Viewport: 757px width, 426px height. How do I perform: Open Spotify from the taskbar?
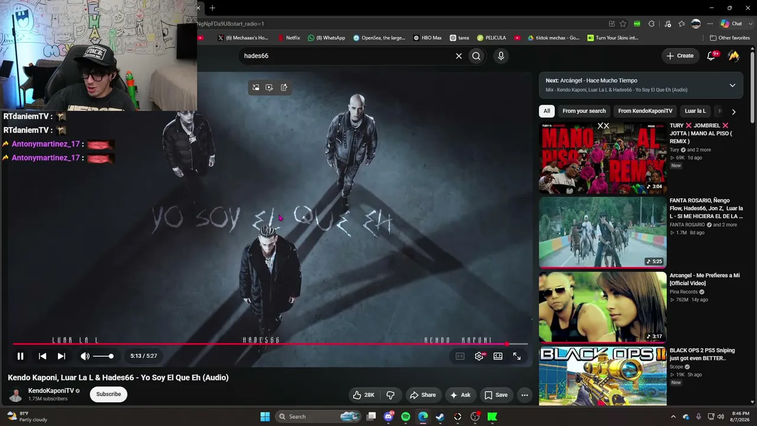(406, 417)
